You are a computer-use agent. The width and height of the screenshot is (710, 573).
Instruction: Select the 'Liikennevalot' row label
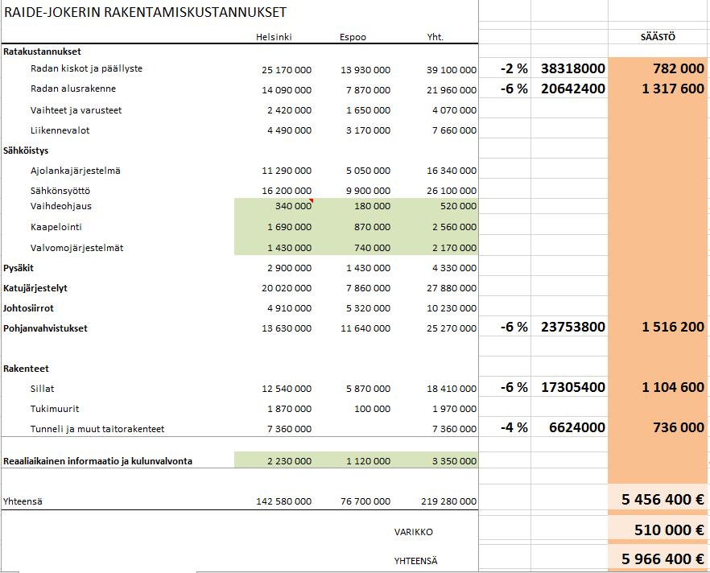pos(60,130)
